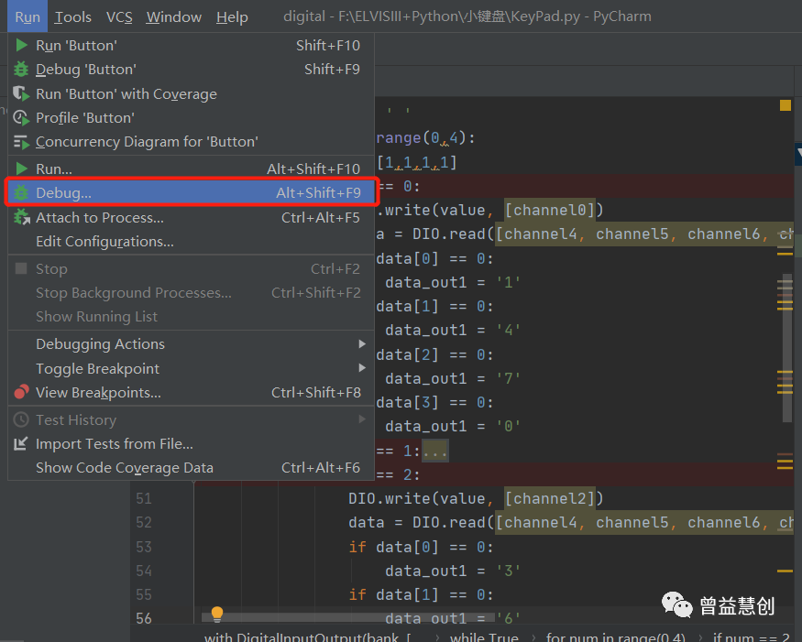This screenshot has width=802, height=642.
Task: Click 'with DigitalInputOutput(bank' breadcrumb
Action: pos(307,637)
